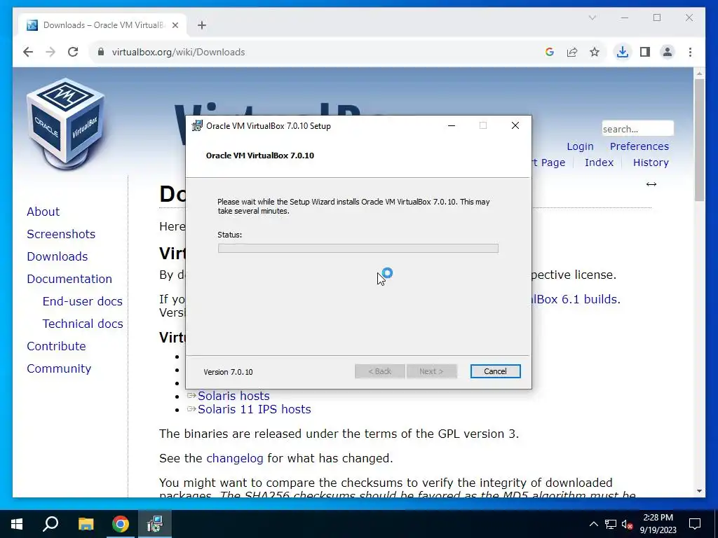Click the VirtualBox cube logo
This screenshot has width=718, height=538.
(65, 123)
